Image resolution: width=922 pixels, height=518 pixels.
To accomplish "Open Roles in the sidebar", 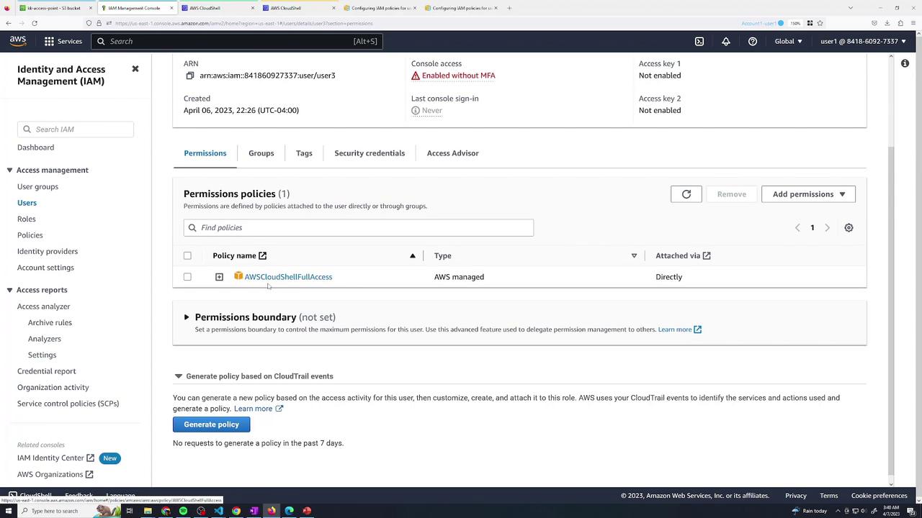I will point(26,219).
